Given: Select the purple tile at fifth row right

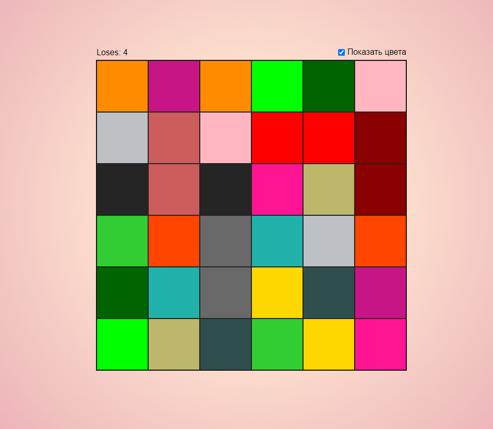Looking at the screenshot, I should coord(380,292).
